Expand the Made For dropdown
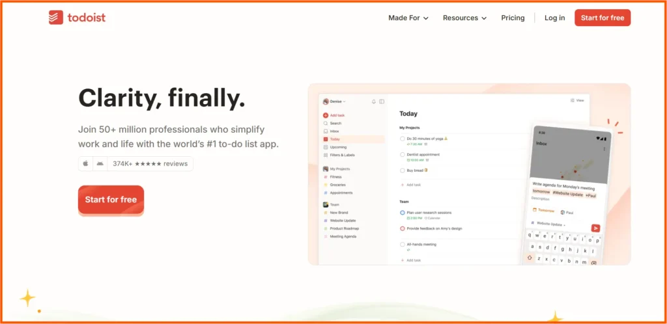The height and width of the screenshot is (324, 667). tap(408, 18)
